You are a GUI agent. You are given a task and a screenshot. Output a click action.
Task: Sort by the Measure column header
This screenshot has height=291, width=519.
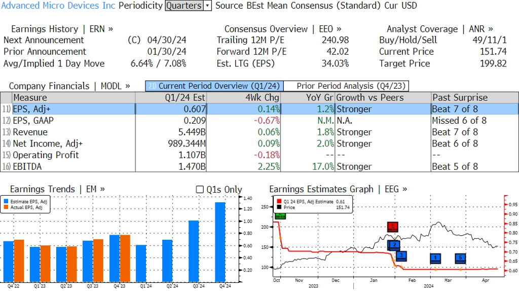click(x=73, y=98)
